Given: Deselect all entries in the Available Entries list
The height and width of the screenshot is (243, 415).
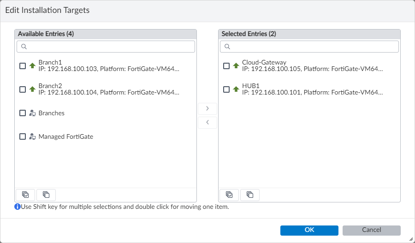Looking at the screenshot, I should coord(46,195).
